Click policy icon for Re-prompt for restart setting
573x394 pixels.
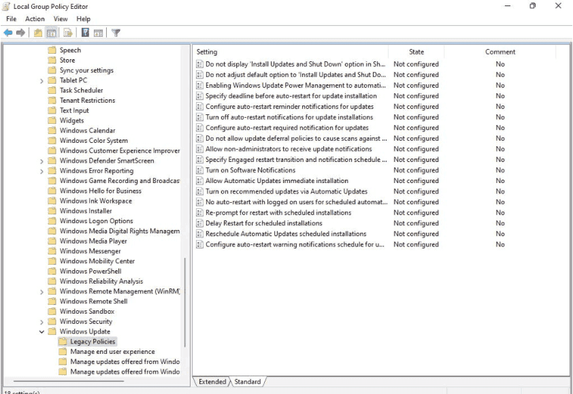(x=199, y=213)
